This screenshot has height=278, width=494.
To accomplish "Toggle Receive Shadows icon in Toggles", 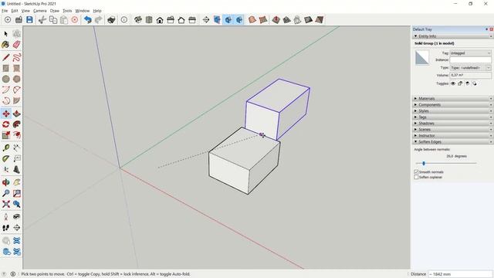I will [467, 83].
